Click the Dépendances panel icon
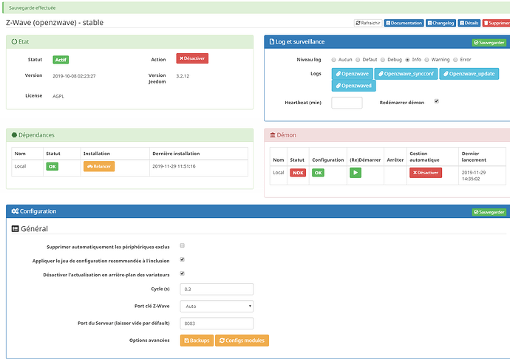Screen dimensions: 510x359 tap(14, 135)
